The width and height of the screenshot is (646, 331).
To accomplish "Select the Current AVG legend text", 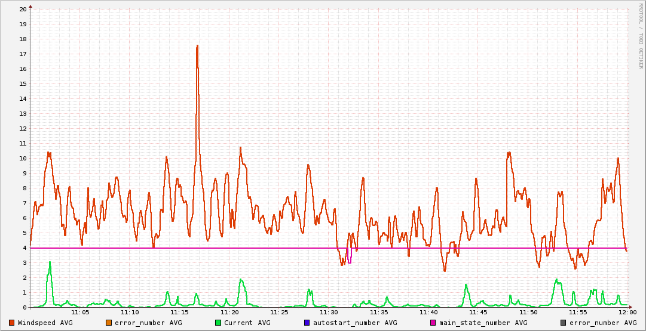I will [247, 323].
